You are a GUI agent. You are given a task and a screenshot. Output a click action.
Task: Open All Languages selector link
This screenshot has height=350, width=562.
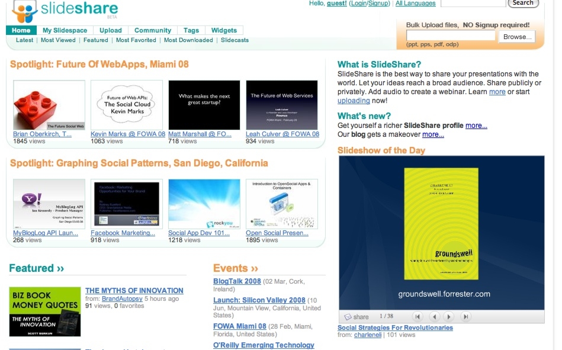click(415, 3)
